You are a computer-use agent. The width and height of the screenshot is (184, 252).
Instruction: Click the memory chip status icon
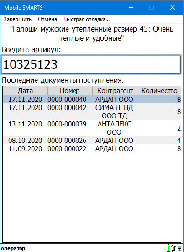click(x=173, y=248)
